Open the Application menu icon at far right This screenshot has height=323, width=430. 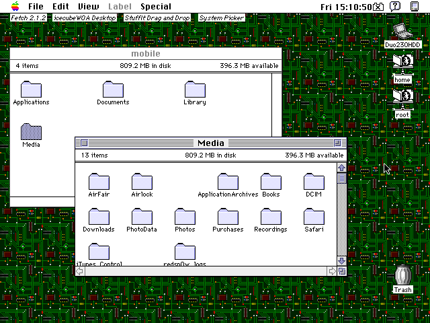coord(415,6)
